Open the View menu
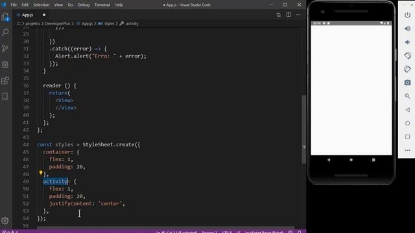The height and width of the screenshot is (233, 415). [x=58, y=5]
